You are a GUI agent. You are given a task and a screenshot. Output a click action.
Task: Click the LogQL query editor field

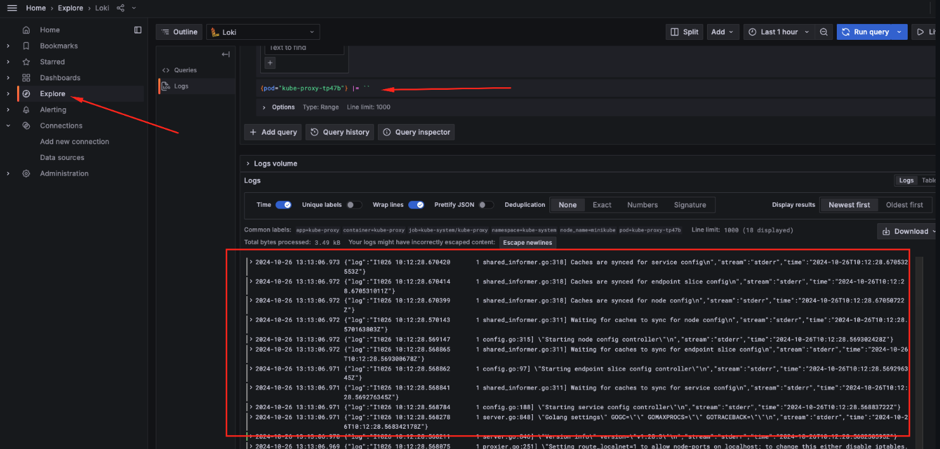pyautogui.click(x=595, y=88)
